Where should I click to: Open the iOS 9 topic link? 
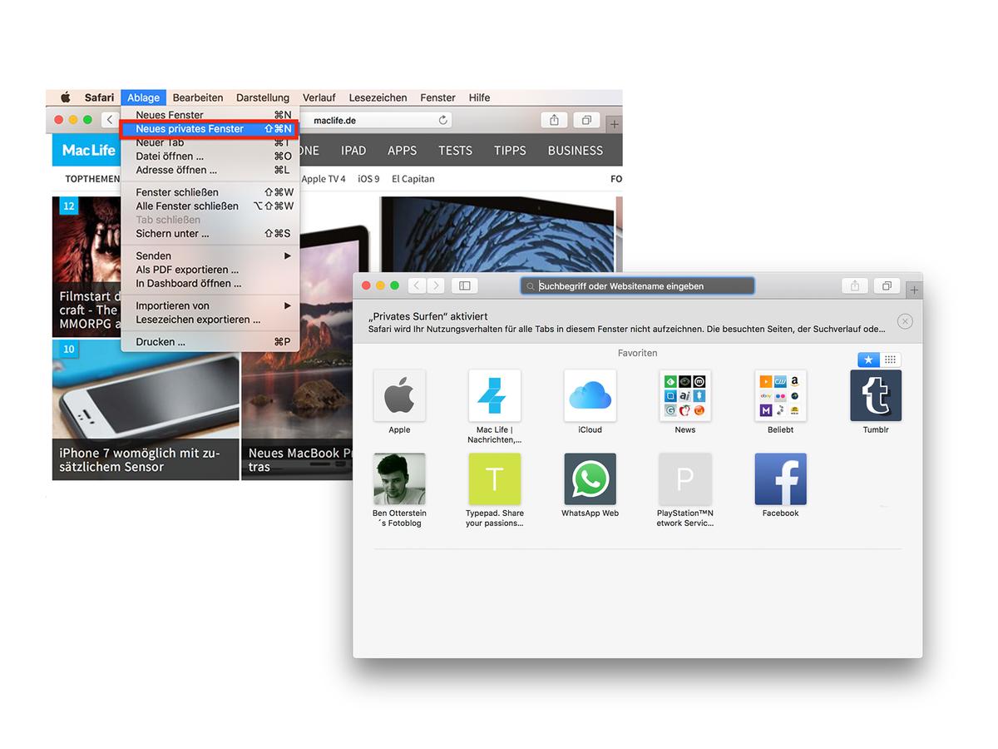[x=368, y=179]
